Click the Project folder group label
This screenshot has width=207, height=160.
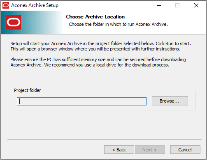coord(28,90)
